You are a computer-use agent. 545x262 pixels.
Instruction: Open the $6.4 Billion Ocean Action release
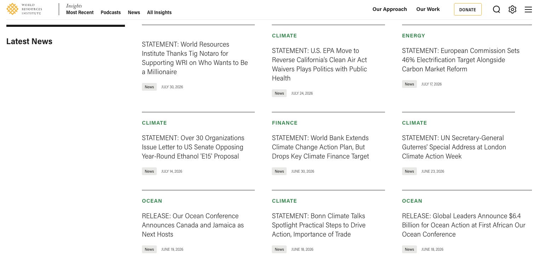464,225
